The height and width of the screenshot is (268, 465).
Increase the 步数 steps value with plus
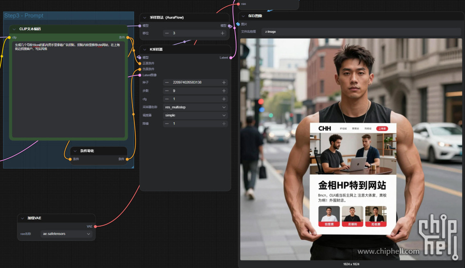(224, 91)
